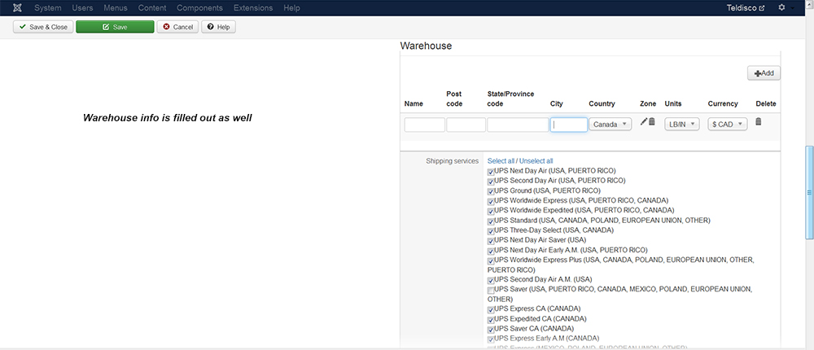Click the zone edit pencil icon

(644, 121)
